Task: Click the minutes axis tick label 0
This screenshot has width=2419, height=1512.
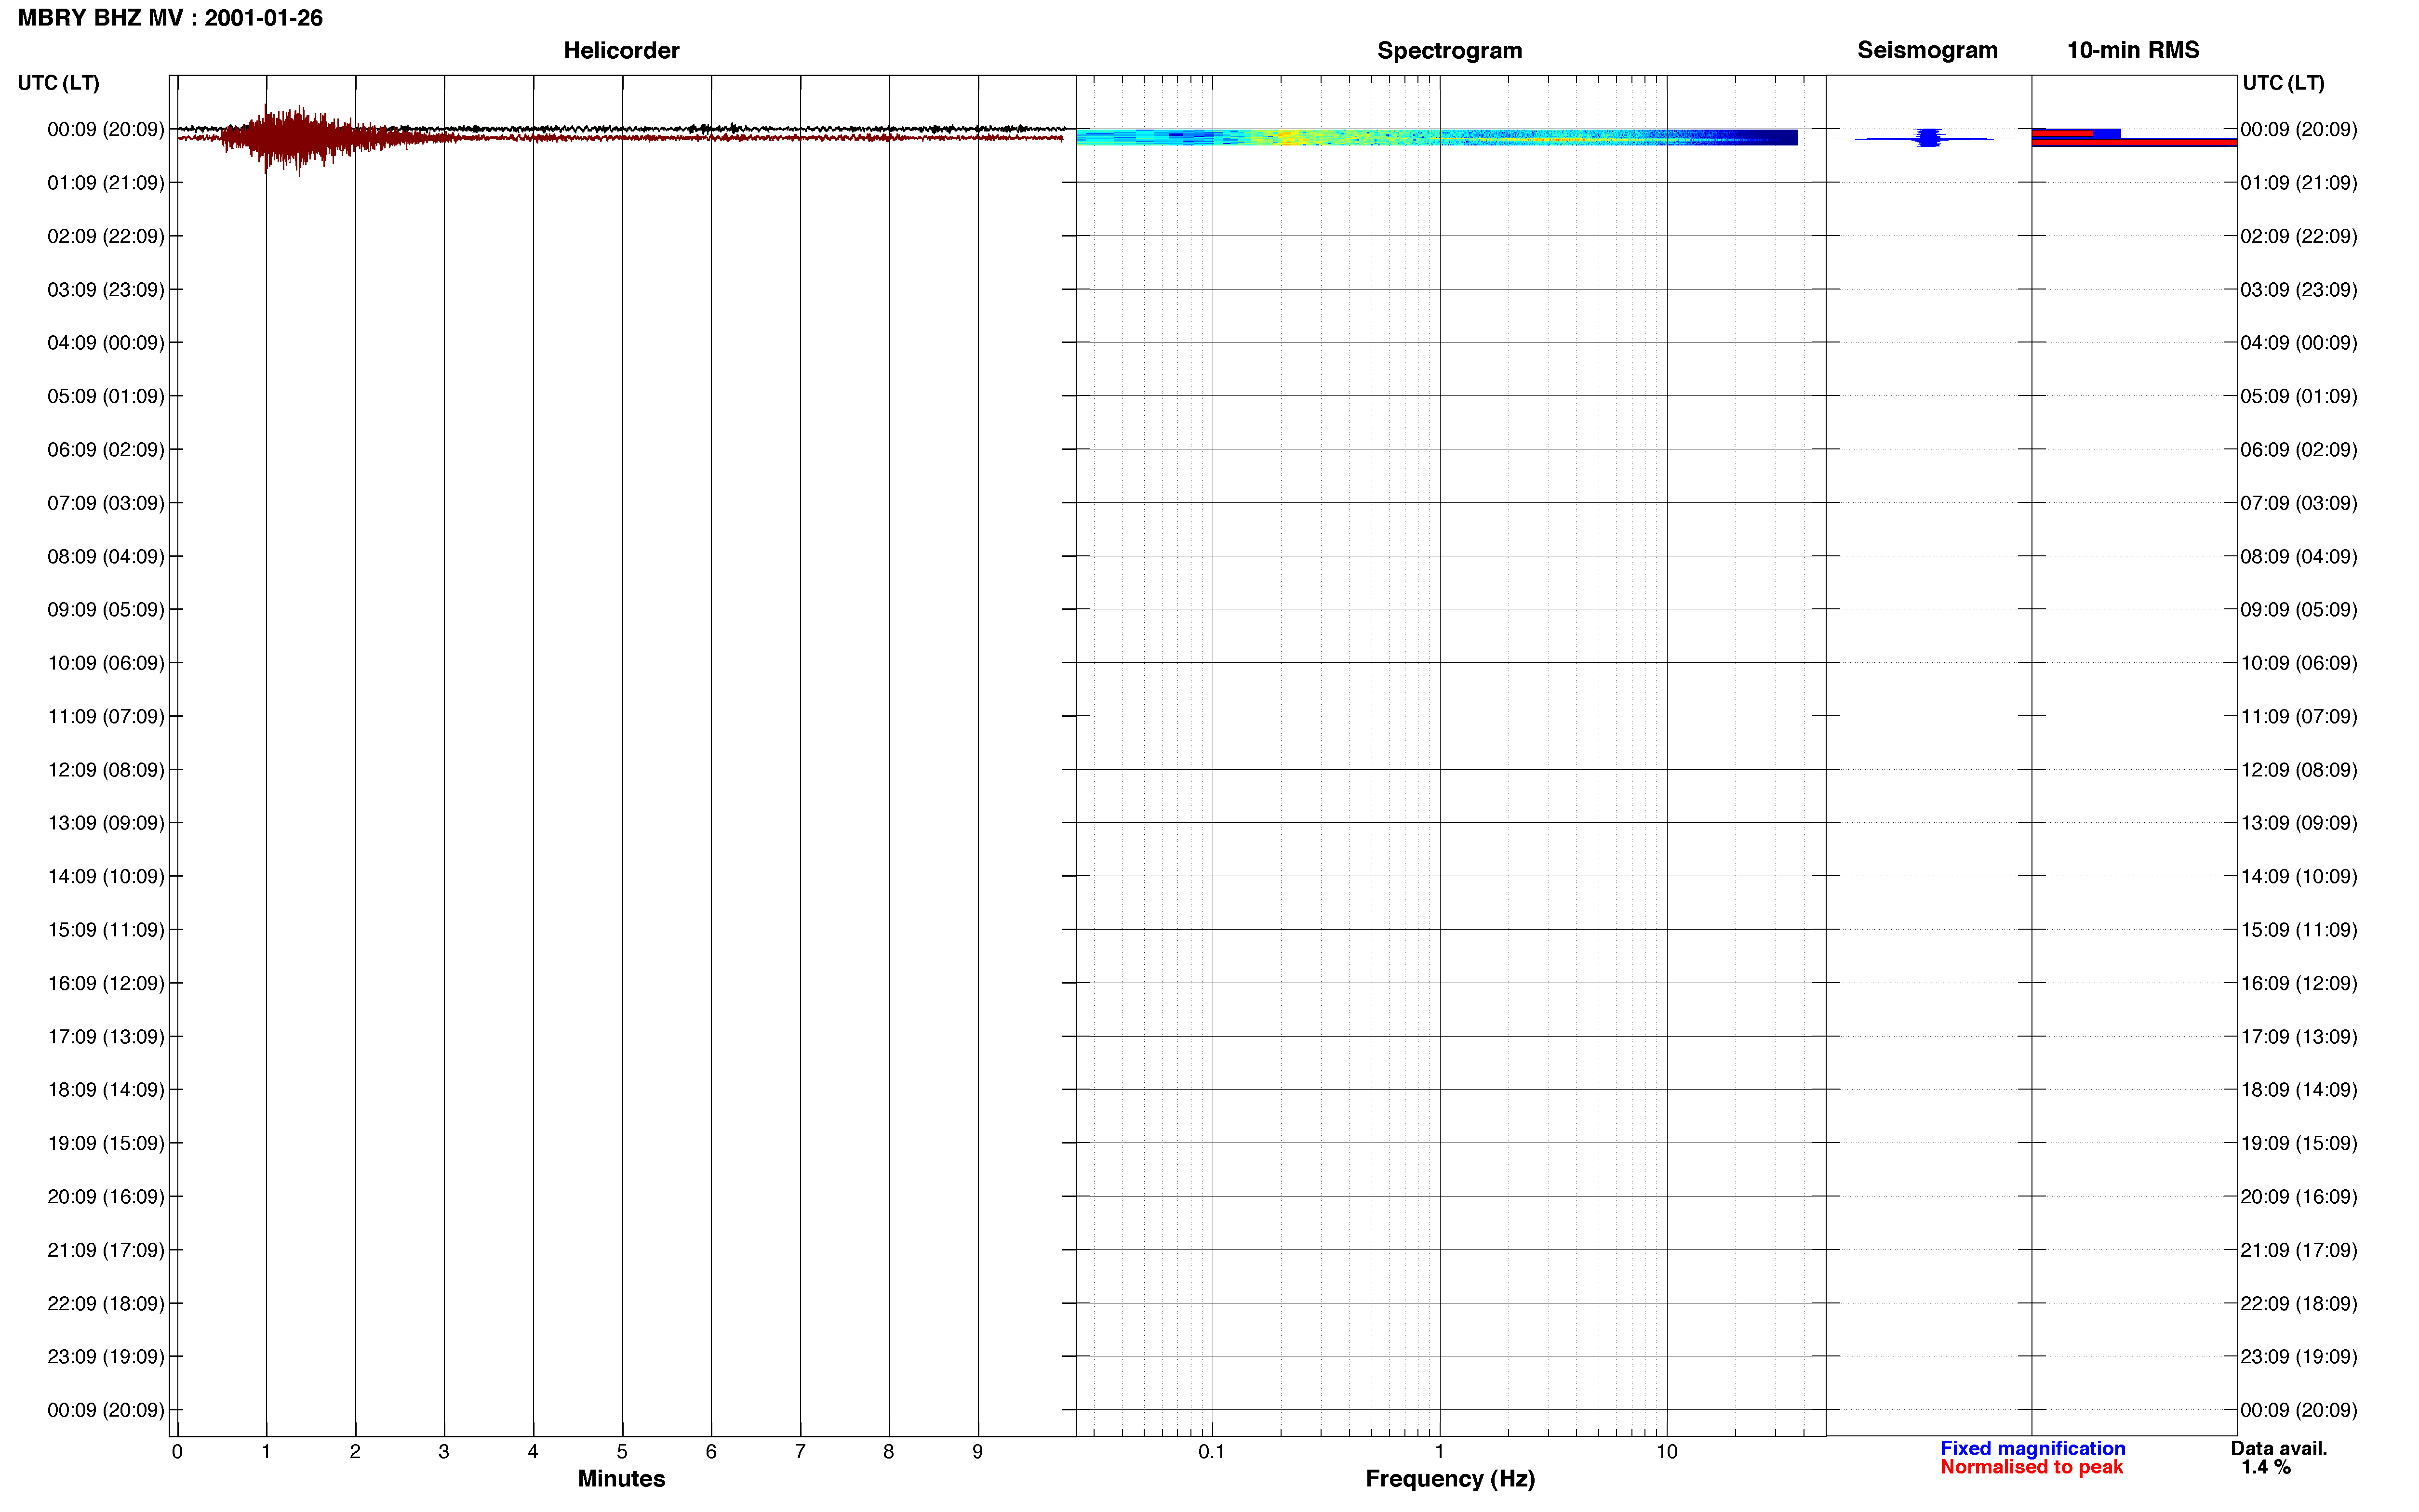Action: point(177,1452)
